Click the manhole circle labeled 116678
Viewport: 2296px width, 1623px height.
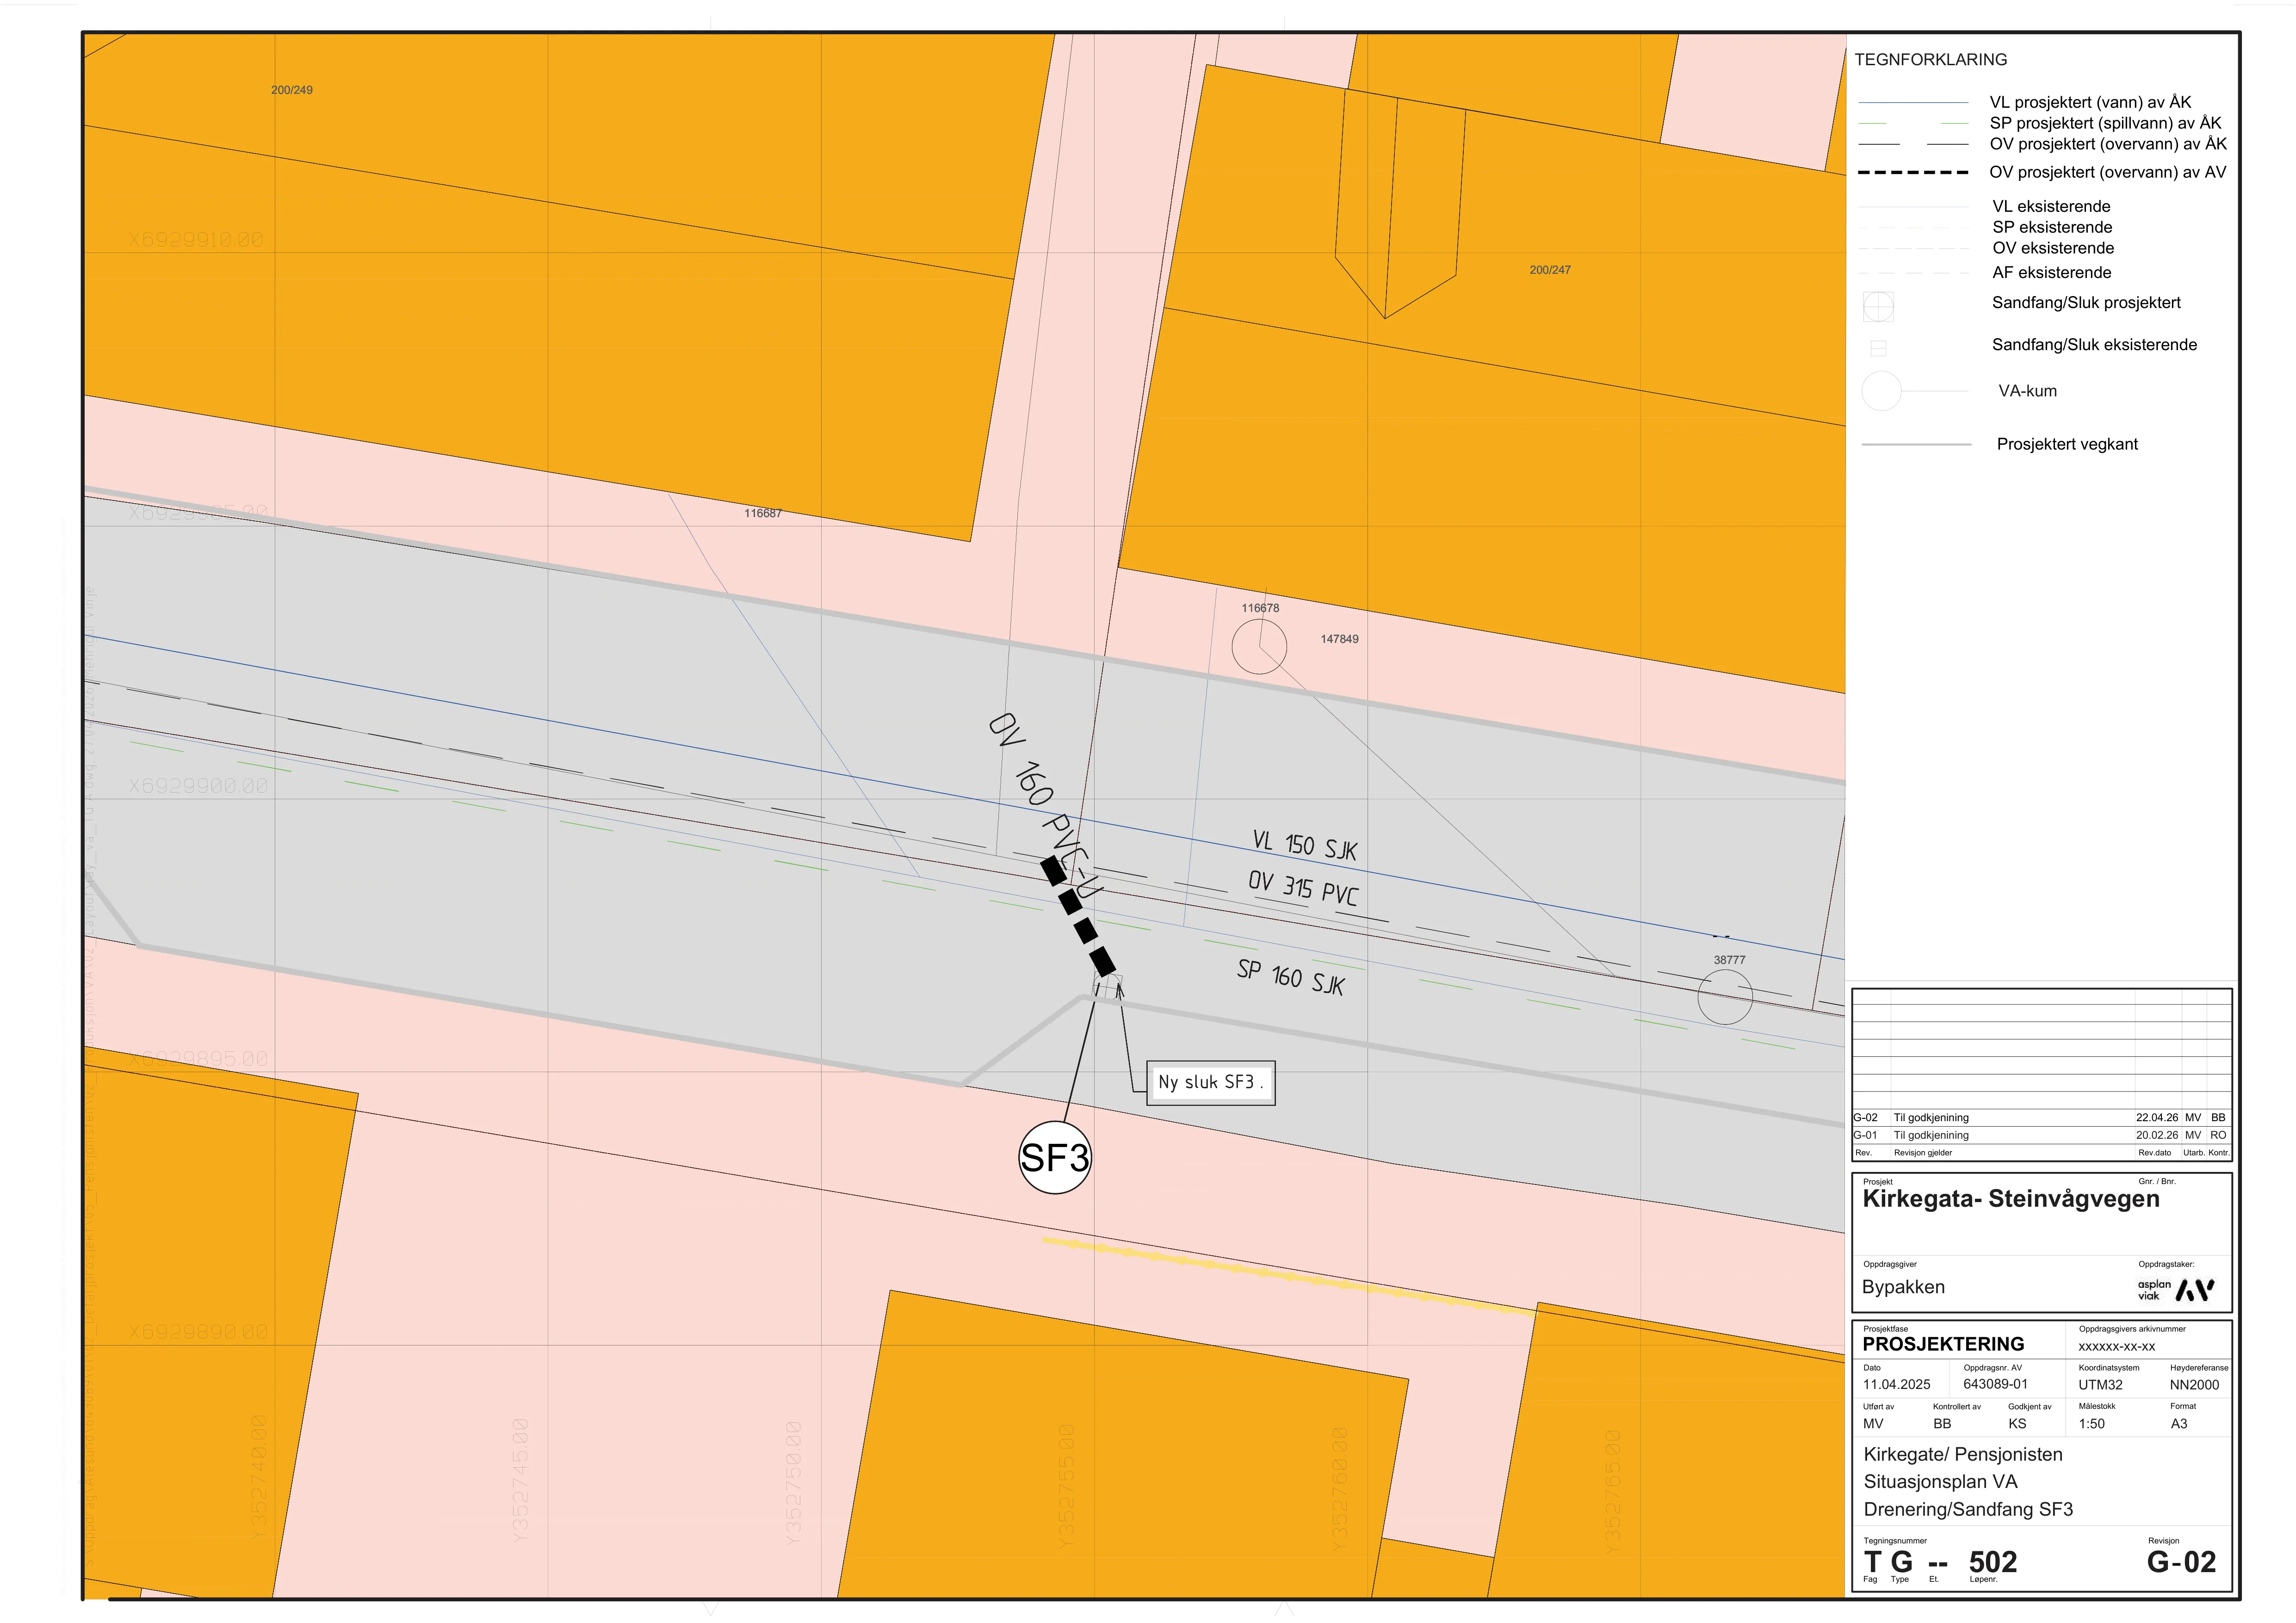pos(1259,646)
